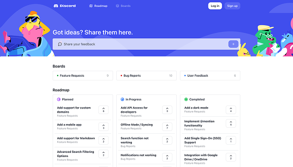The width and height of the screenshot is (293, 167).
Task: Upvote Add support for custom domains
Action: [x=103, y=110]
